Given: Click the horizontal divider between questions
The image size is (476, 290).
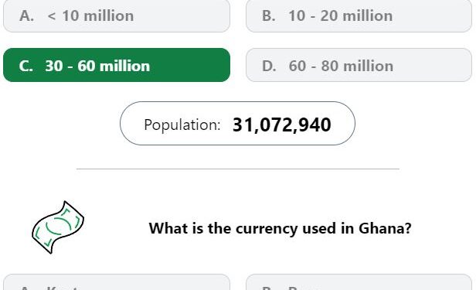Looking at the screenshot, I should click(x=238, y=169).
